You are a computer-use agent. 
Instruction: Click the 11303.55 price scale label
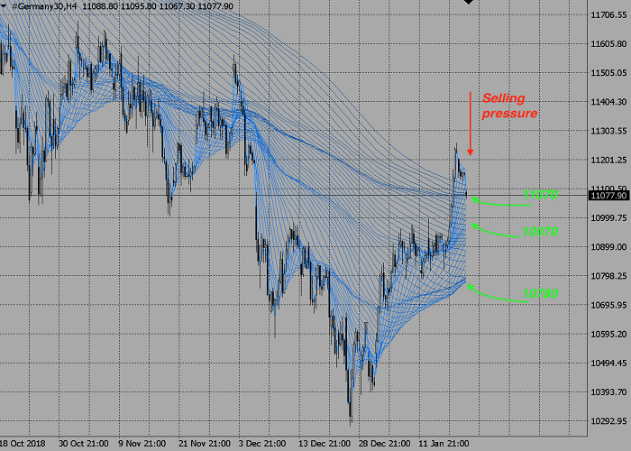point(608,131)
